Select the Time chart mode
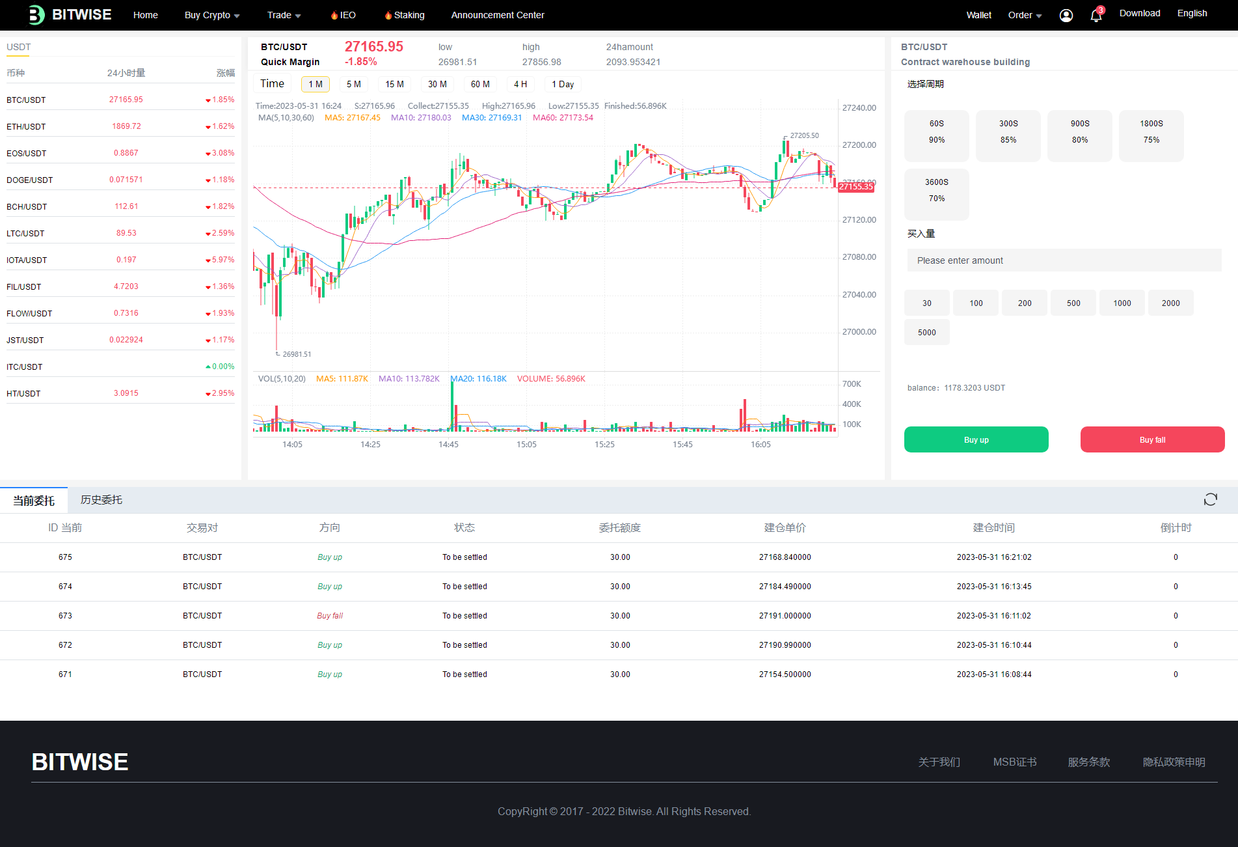Viewport: 1238px width, 847px height. click(x=272, y=83)
